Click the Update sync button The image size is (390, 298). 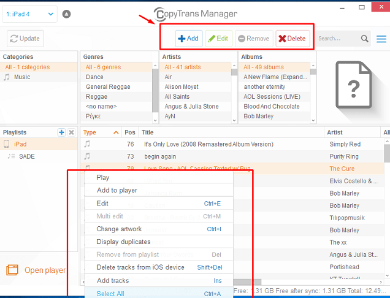25,39
